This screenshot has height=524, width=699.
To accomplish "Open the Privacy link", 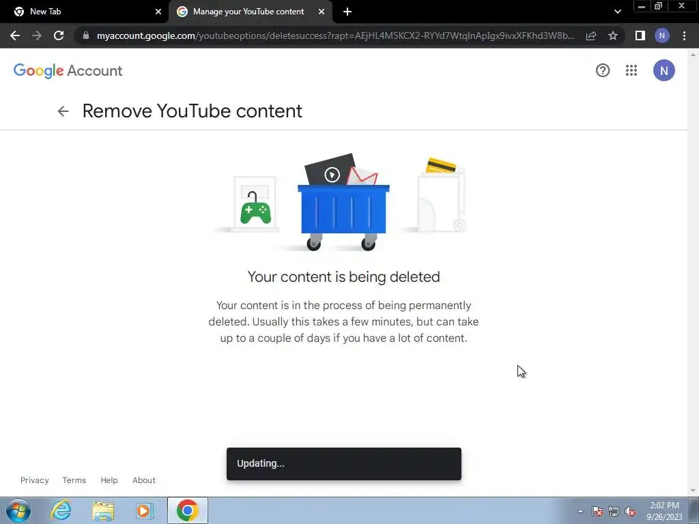I will click(x=34, y=480).
